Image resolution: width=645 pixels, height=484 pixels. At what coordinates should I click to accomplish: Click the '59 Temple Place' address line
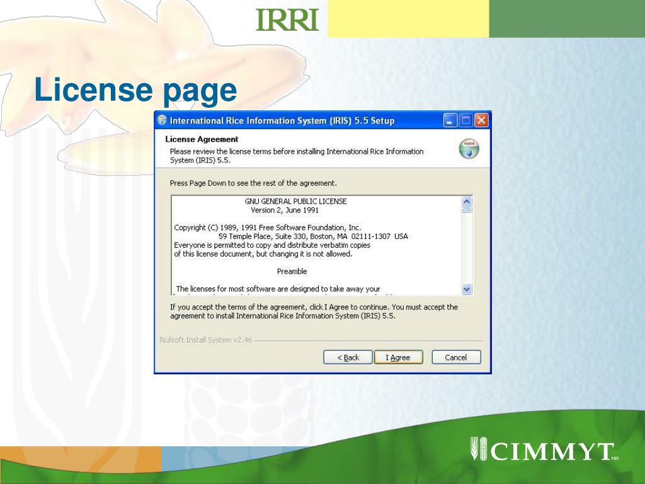pos(313,236)
